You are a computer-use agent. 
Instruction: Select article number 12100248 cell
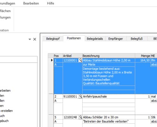tap(71, 117)
